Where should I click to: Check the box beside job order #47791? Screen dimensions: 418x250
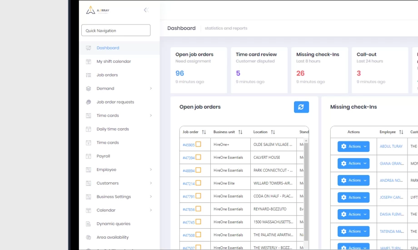(199, 196)
